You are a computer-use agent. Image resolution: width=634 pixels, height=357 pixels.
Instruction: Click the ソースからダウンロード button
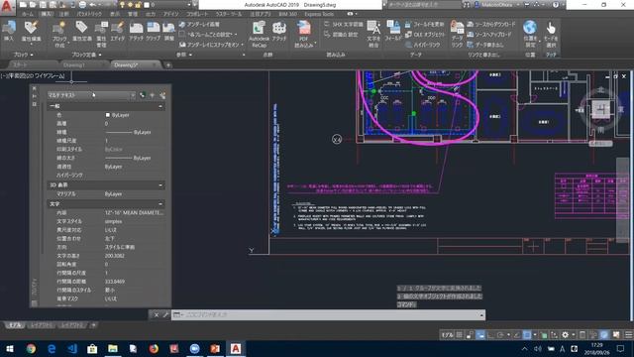pyautogui.click(x=491, y=24)
